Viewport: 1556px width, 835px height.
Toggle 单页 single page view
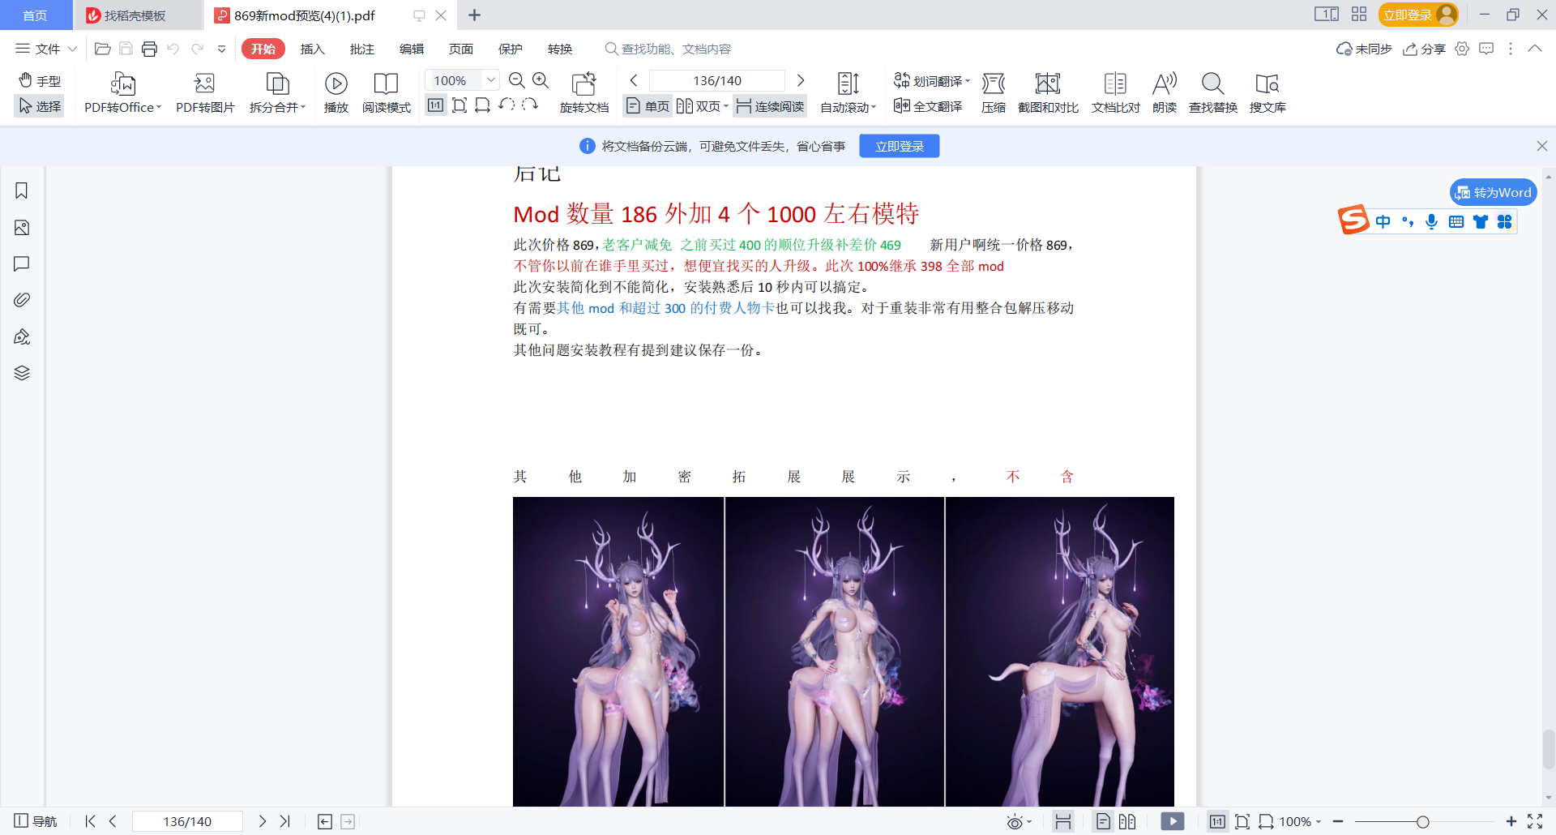coord(648,106)
